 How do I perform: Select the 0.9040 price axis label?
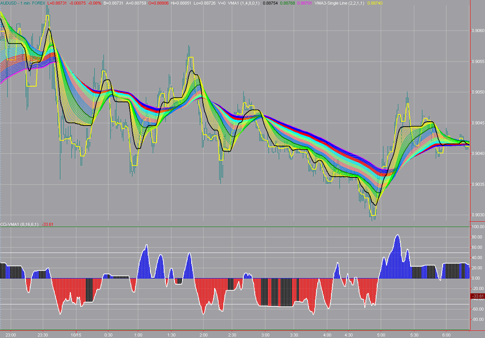[478, 153]
